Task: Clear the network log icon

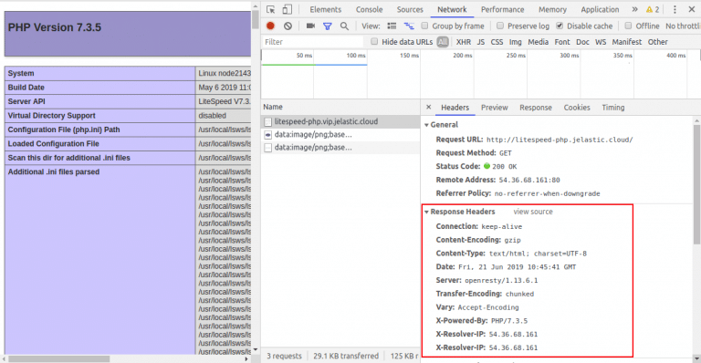Action: (288, 26)
